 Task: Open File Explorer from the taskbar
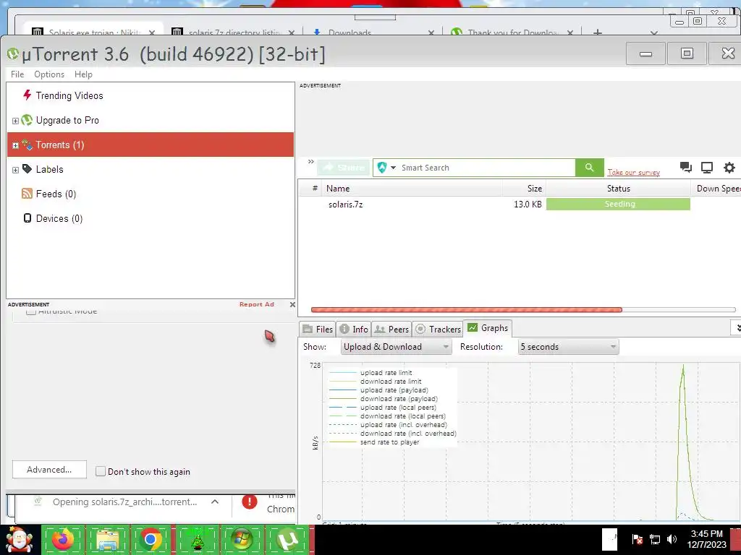tap(107, 540)
